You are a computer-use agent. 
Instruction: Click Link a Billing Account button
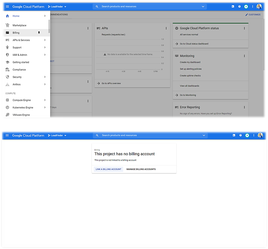click(108, 169)
